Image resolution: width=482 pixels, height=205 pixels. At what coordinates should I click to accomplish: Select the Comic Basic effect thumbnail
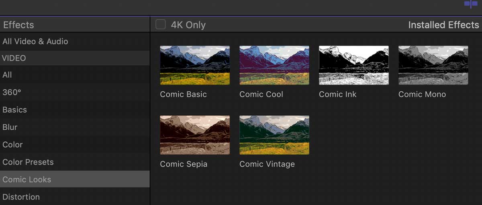coord(195,65)
